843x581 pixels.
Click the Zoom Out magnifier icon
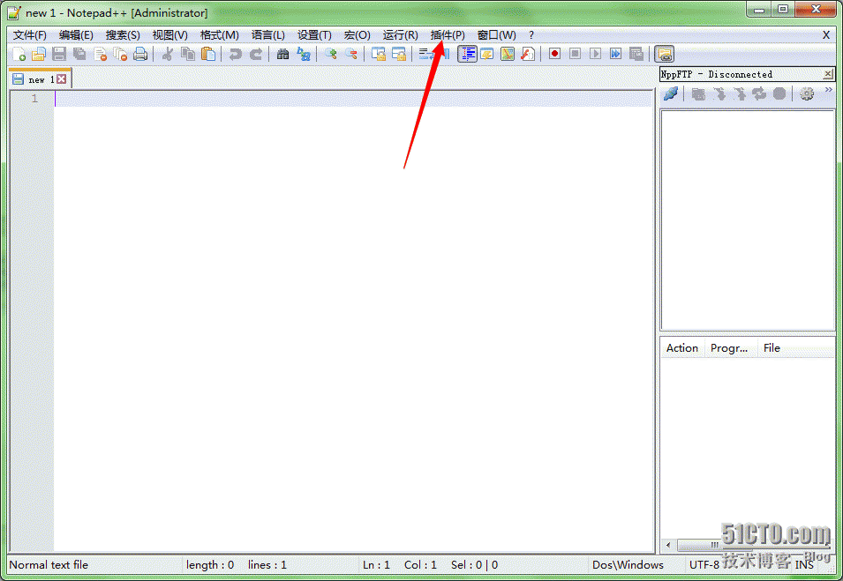point(351,55)
